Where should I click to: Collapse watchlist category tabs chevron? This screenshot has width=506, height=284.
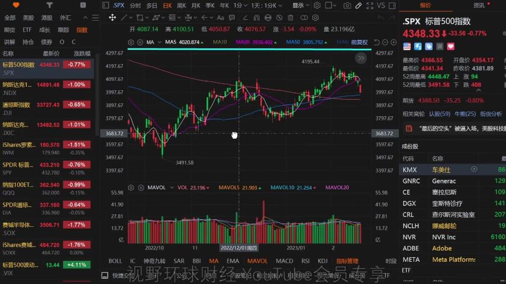(85, 18)
